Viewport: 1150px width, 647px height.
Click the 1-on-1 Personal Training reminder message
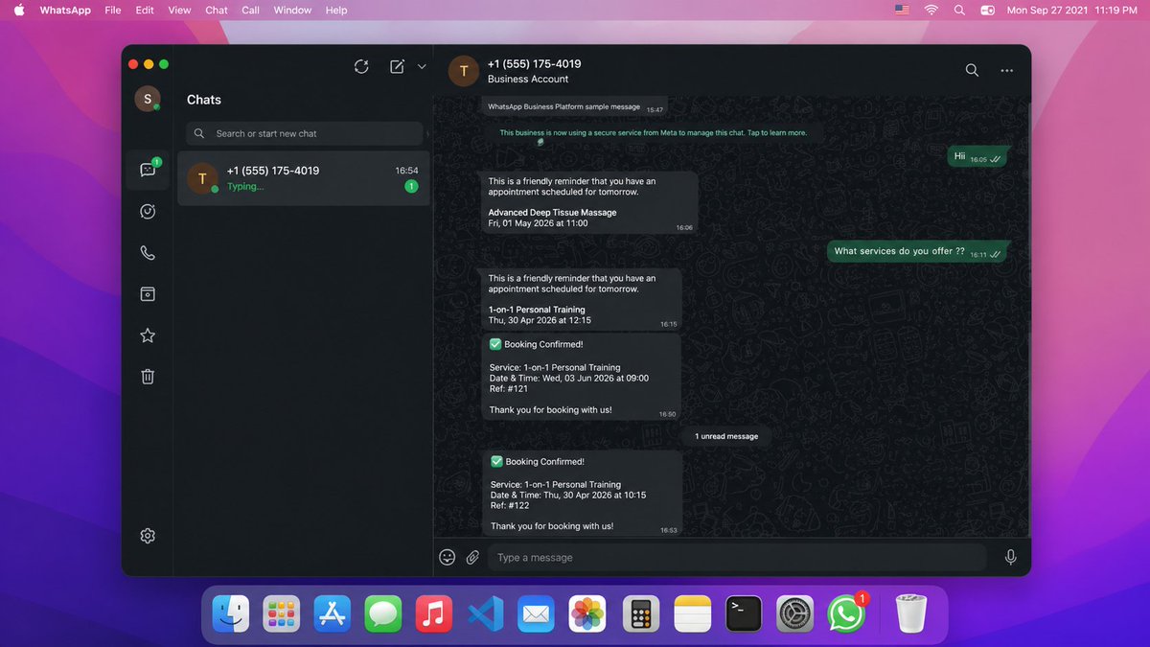tap(582, 300)
